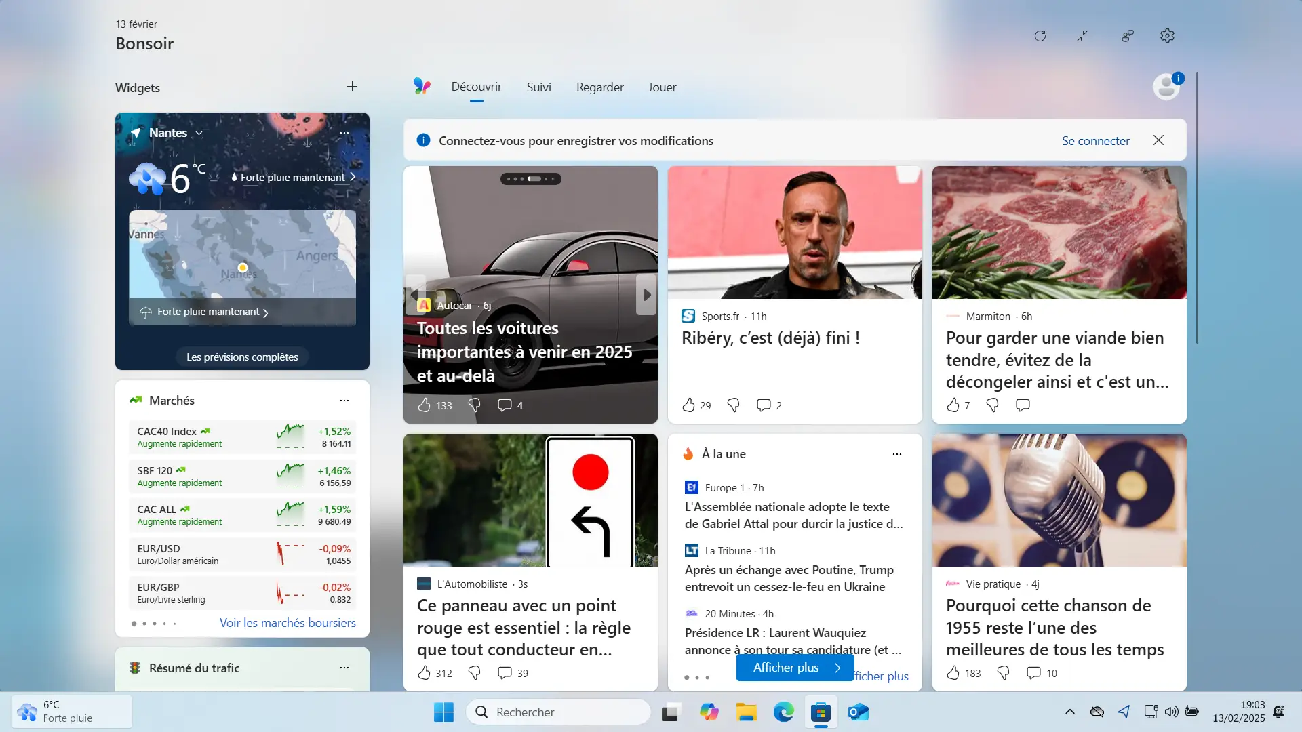This screenshot has width=1302, height=732.
Task: Open Résumé du trafic options menu
Action: click(x=344, y=668)
